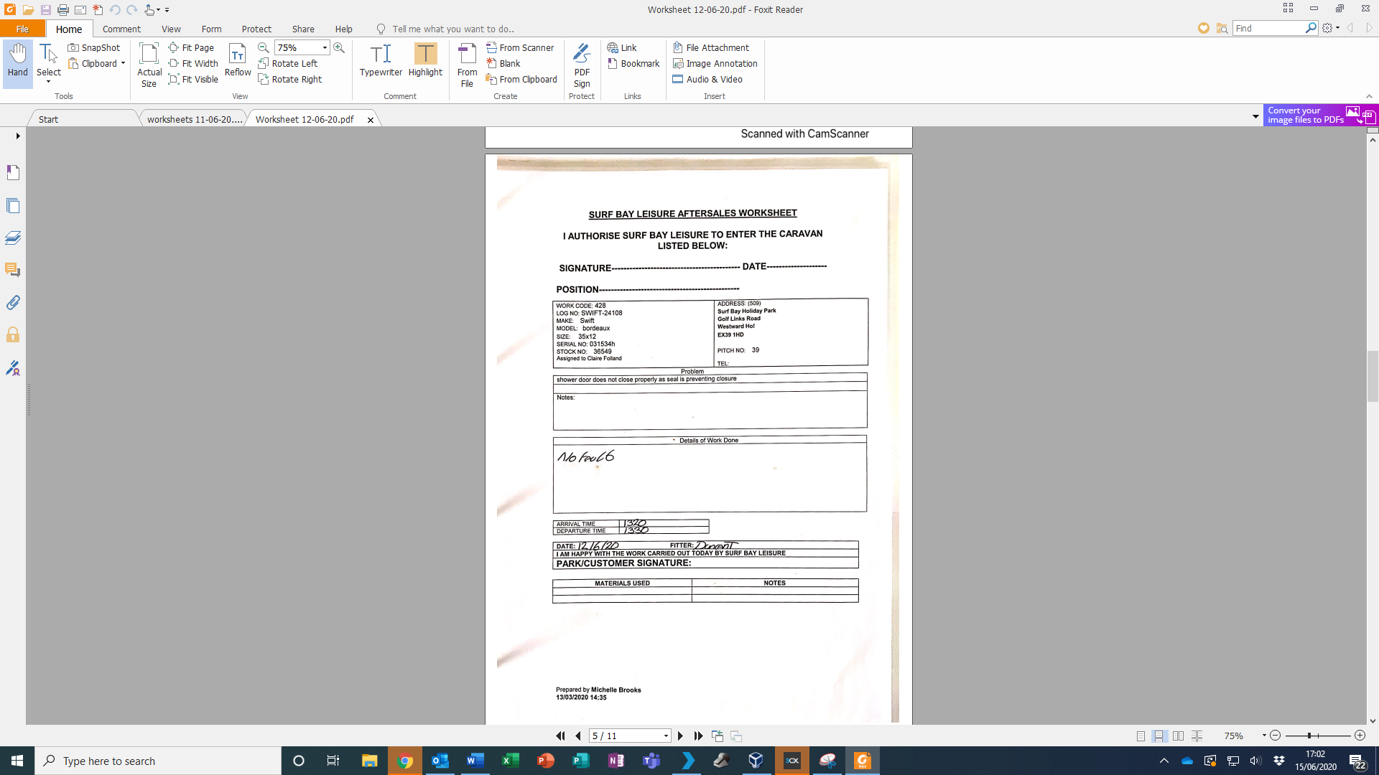Open PDF Sign tool

582,65
